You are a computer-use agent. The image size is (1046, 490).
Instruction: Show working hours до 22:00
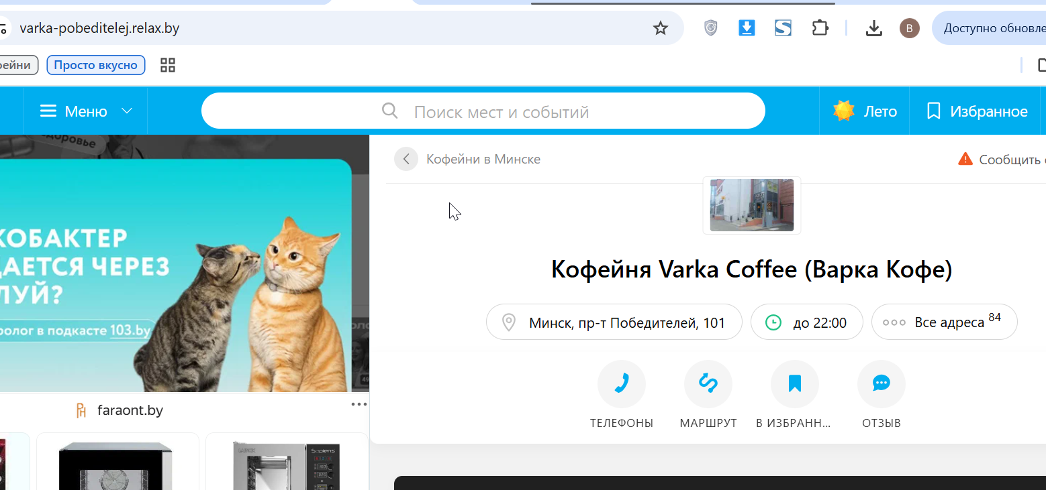[x=807, y=322]
